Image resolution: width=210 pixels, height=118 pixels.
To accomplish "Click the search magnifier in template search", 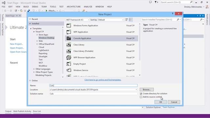I will tap(178, 20).
